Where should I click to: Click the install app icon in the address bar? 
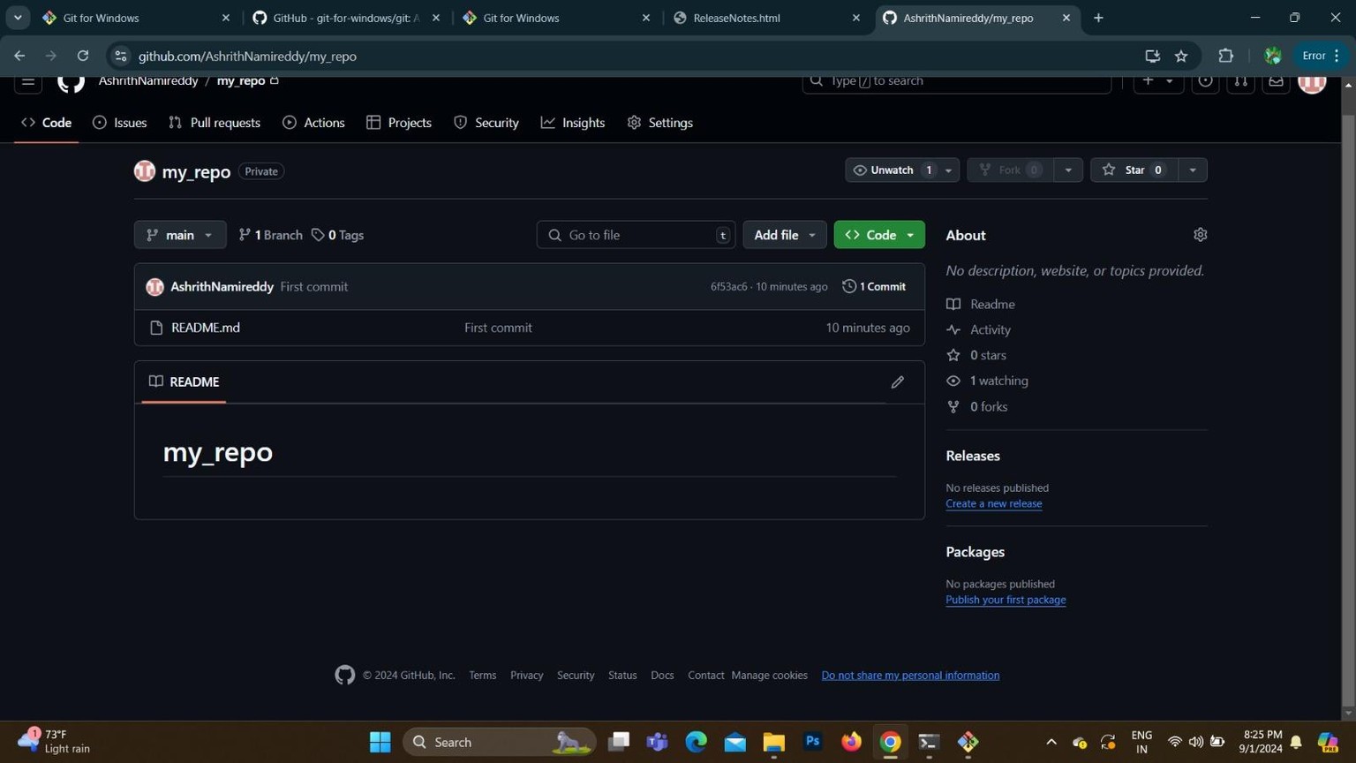pyautogui.click(x=1152, y=56)
